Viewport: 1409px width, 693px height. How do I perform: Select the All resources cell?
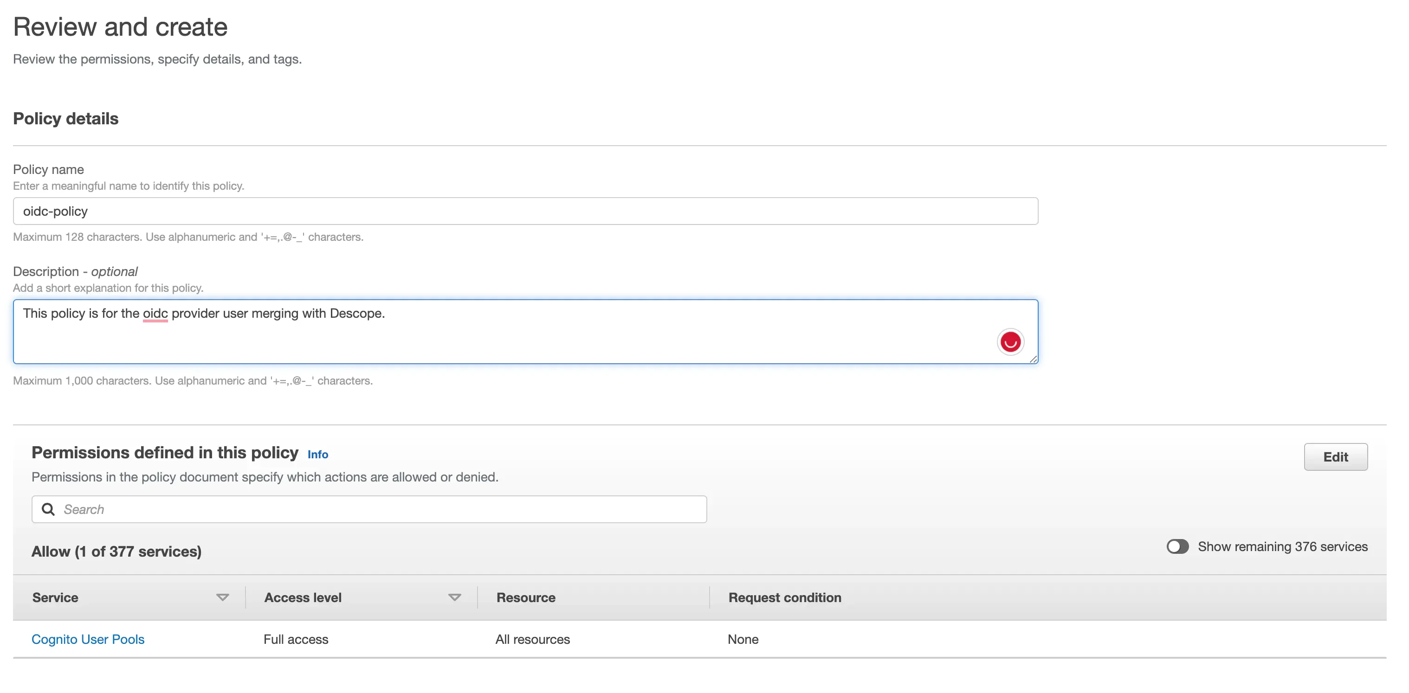point(533,639)
